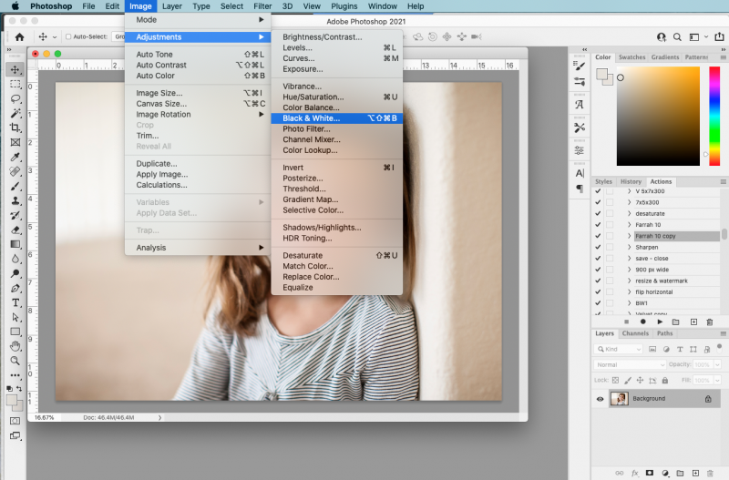Select the Move tool in the toolbox
Screen dimensions: 729x480
[x=15, y=70]
